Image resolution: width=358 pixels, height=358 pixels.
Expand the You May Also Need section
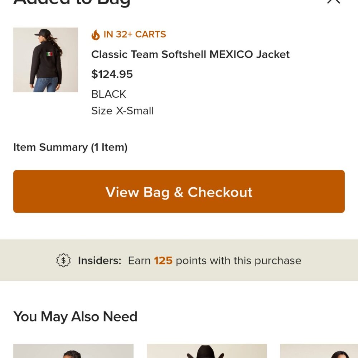[75, 316]
